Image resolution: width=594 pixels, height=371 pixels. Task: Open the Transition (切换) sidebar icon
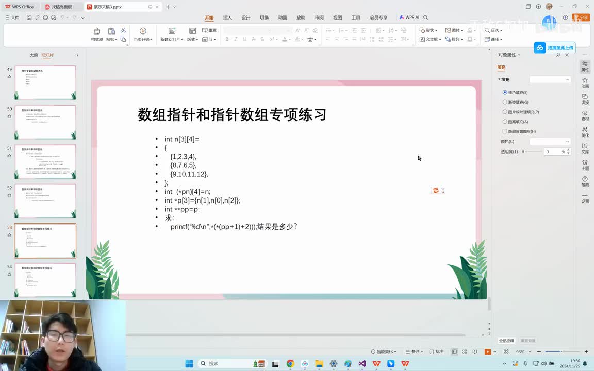pos(585,99)
